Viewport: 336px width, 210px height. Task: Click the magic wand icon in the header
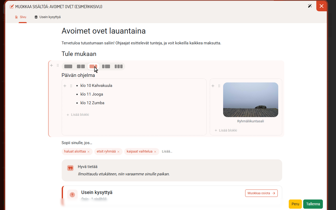tap(310, 6)
